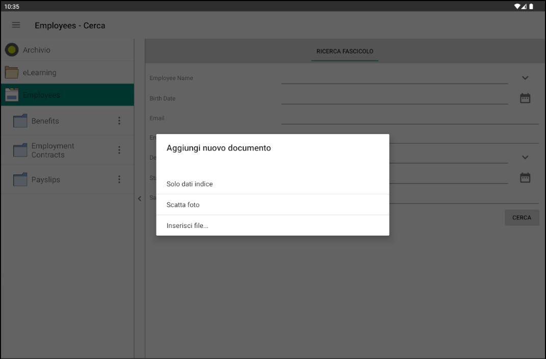Open the Department field dropdown arrow
The image size is (546, 359).
(525, 157)
